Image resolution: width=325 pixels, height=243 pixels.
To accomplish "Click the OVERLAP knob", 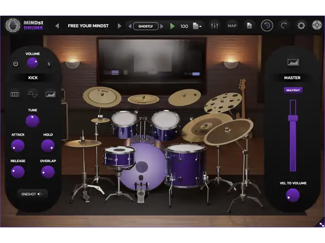I will [48, 172].
